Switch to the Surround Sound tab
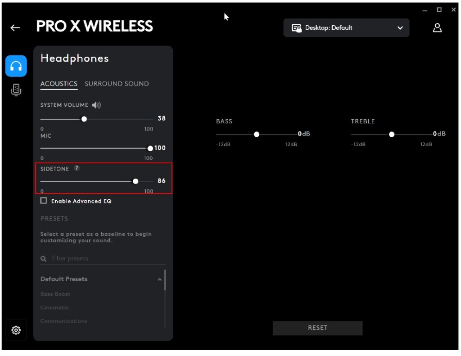This screenshot has width=461, height=356. pos(117,84)
